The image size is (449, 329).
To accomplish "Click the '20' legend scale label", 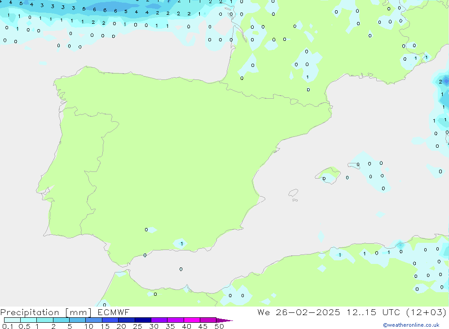I will click(x=121, y=326).
